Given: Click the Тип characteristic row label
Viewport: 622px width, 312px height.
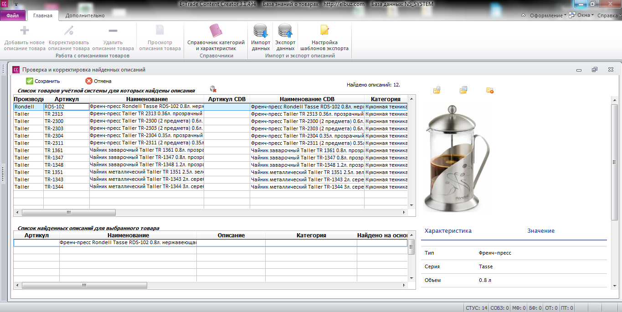Looking at the screenshot, I should pos(429,253).
